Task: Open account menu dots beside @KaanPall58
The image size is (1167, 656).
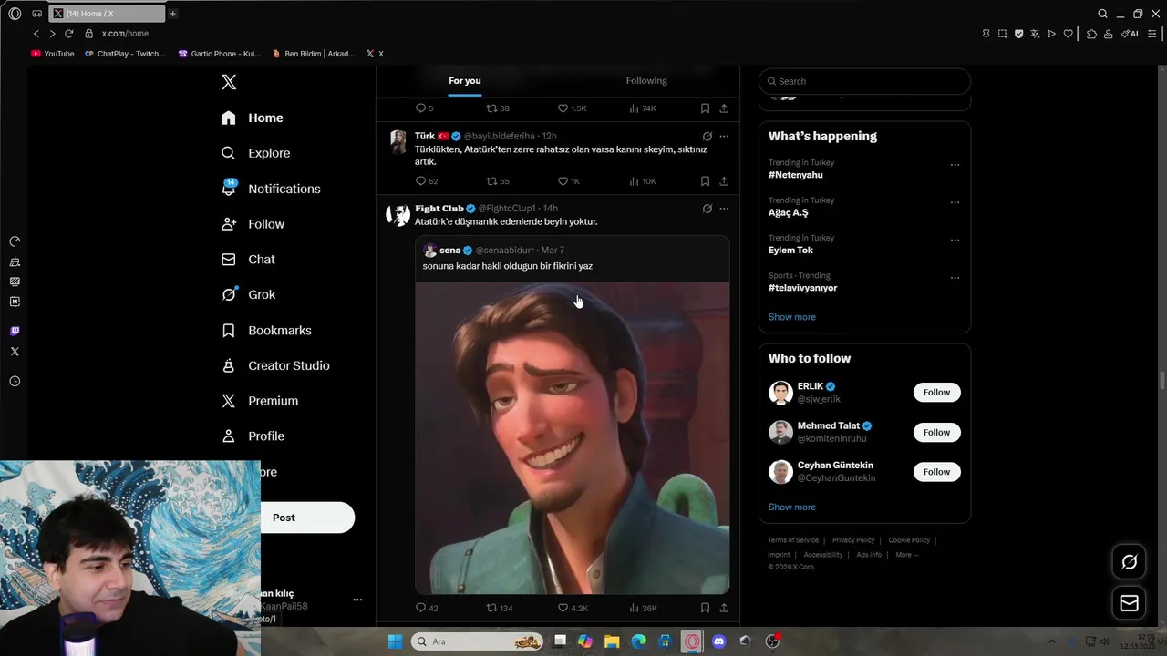Action: coord(357,600)
